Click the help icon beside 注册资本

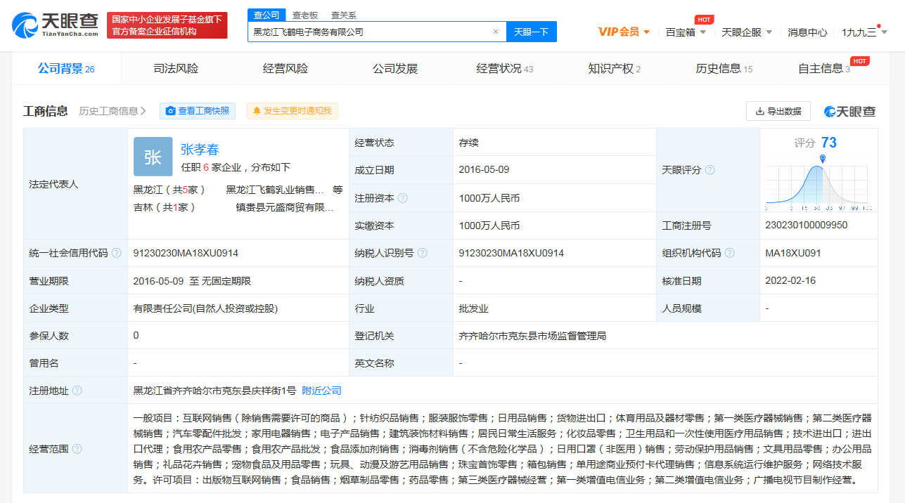[403, 198]
